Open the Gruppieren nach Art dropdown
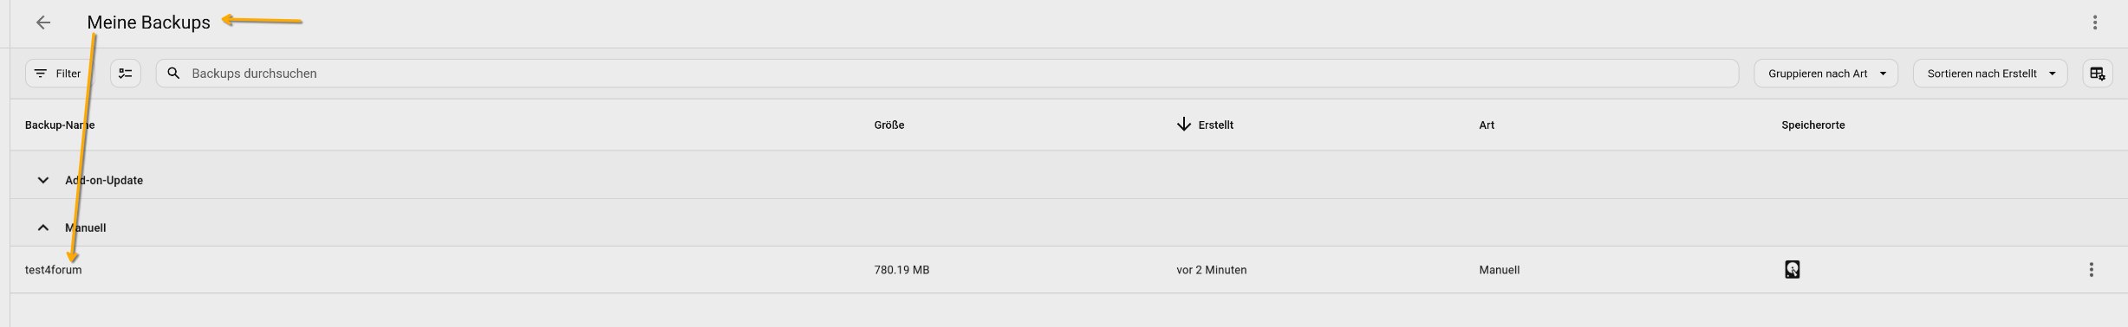The width and height of the screenshot is (2128, 327). coord(1826,74)
